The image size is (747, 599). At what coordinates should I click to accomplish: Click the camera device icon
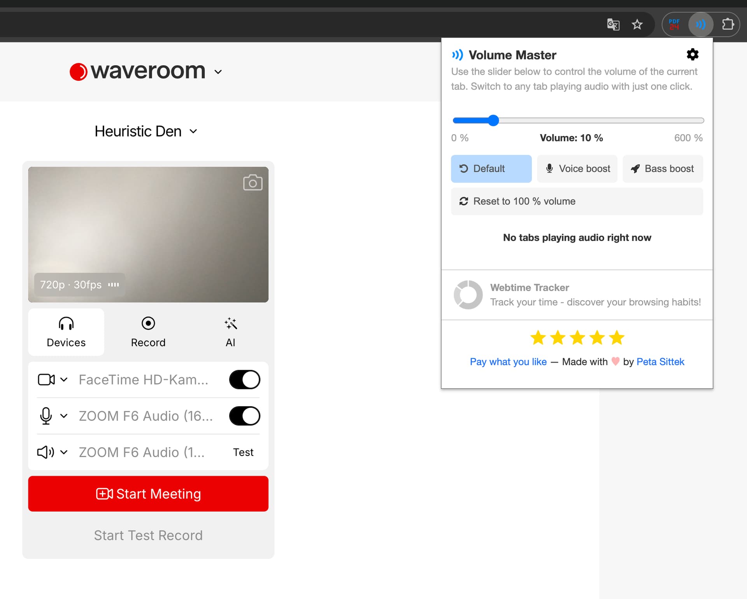click(x=46, y=379)
